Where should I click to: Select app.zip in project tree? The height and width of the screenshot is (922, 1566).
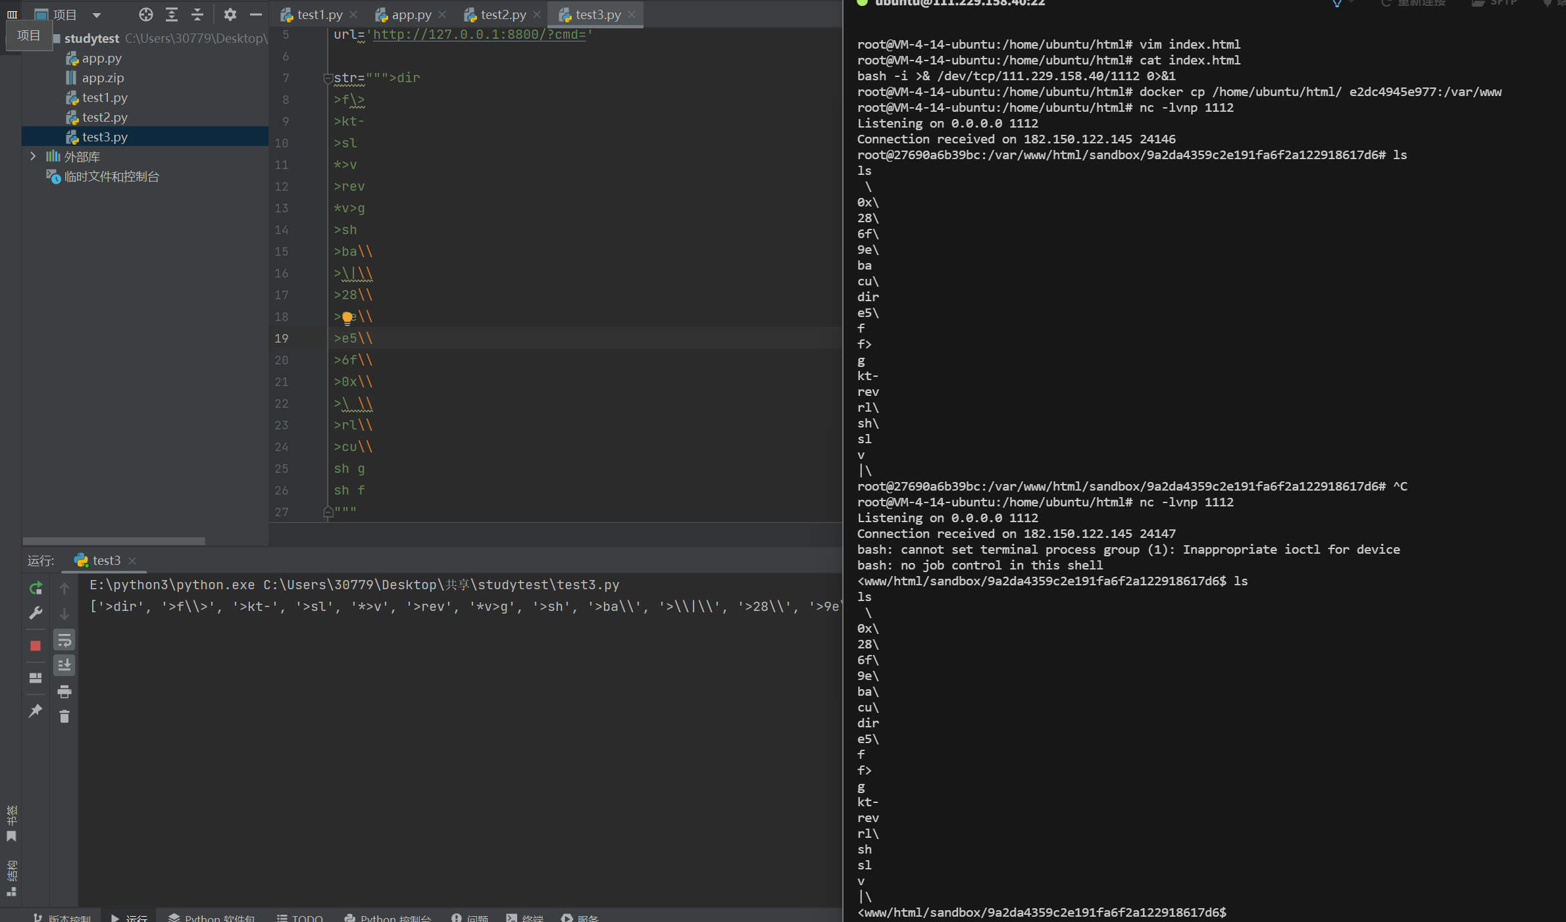(x=103, y=78)
